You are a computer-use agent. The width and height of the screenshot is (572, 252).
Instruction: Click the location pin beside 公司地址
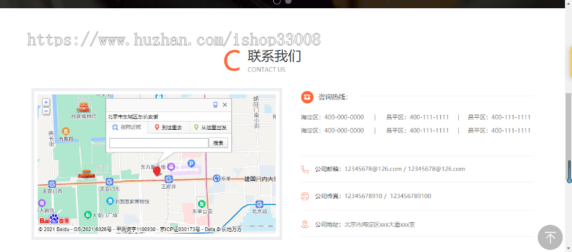click(x=304, y=224)
